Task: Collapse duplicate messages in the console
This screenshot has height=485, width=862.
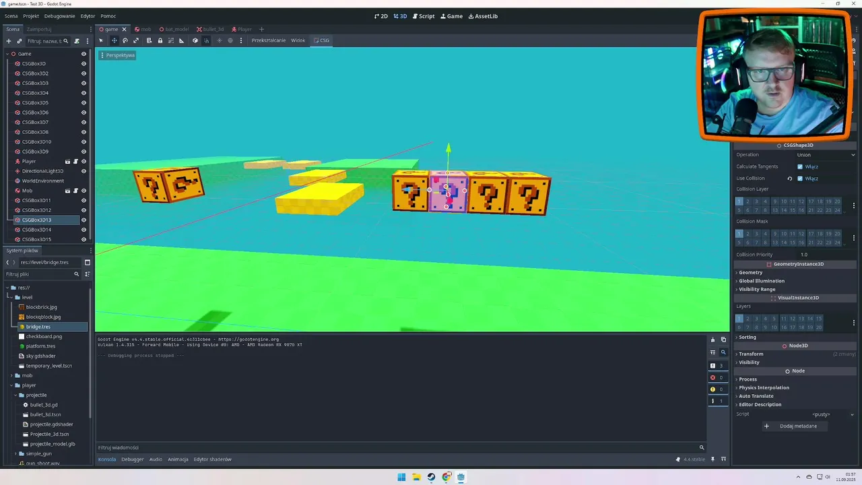Action: (x=712, y=352)
